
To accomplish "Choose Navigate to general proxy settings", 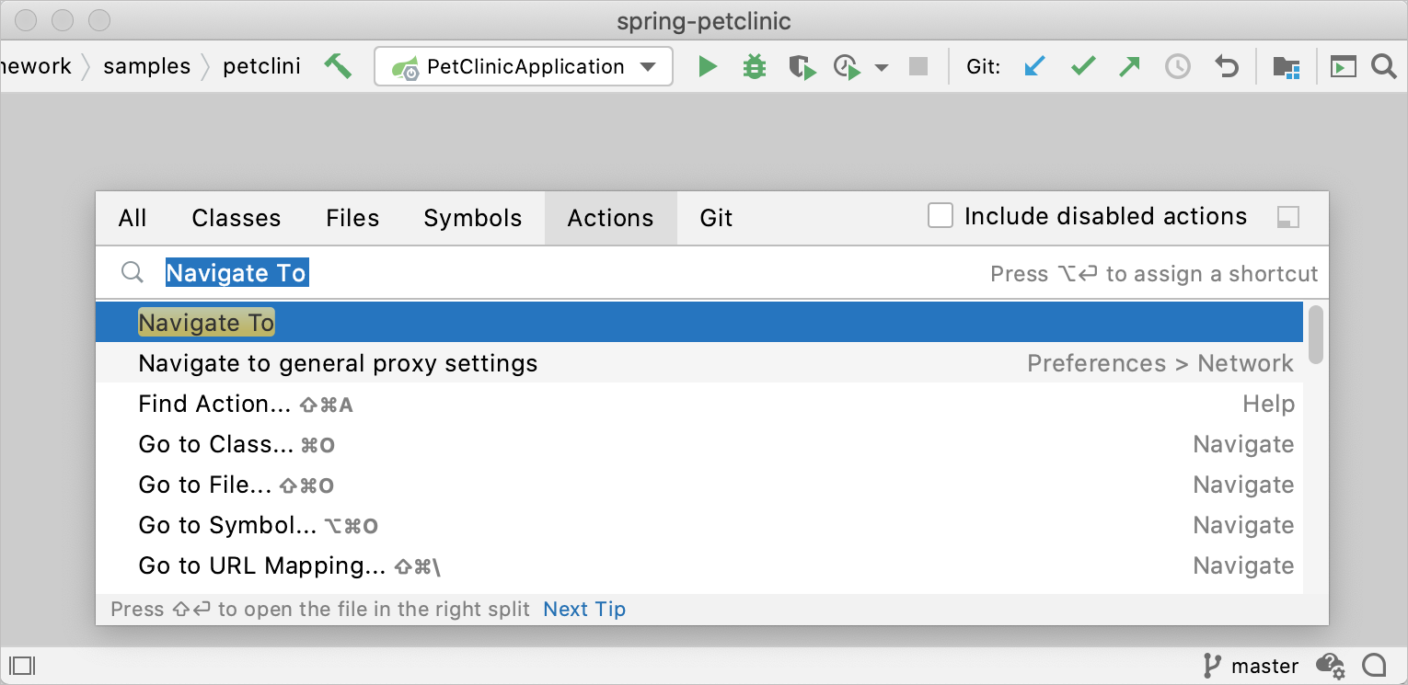I will 699,363.
